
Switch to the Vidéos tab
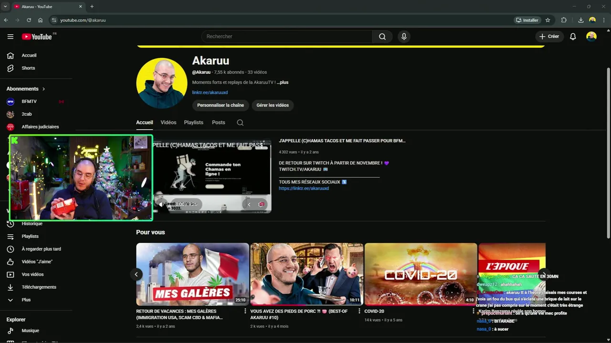pyautogui.click(x=169, y=122)
